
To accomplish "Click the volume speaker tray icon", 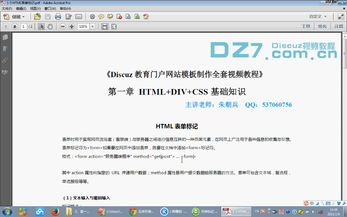I will point(313,212).
